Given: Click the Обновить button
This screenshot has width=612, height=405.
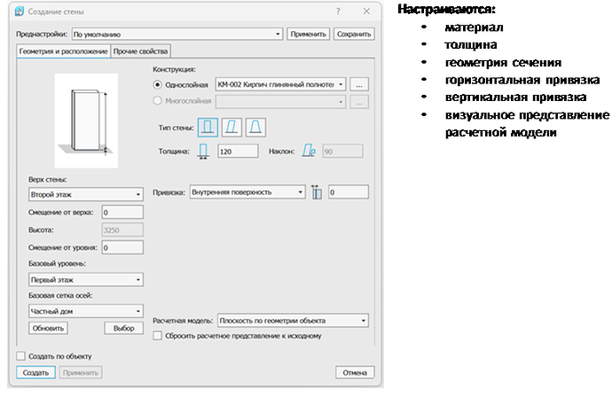Looking at the screenshot, I should [x=48, y=328].
